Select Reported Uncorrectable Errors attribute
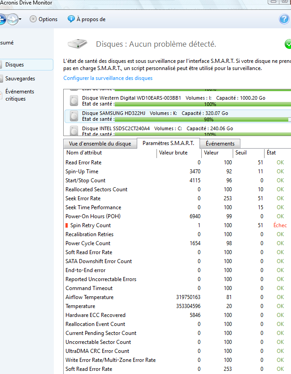Screen dimensions: 291x374 point(101,279)
